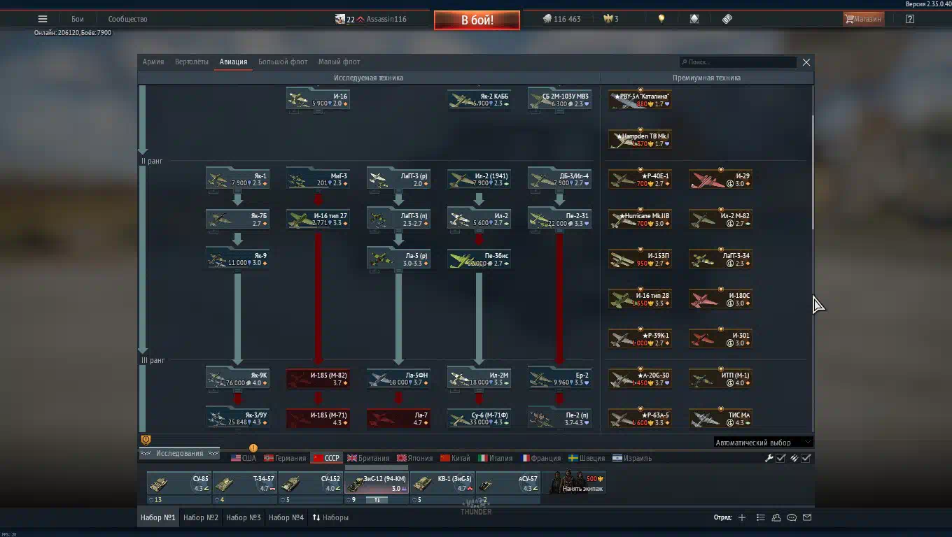Switch to the Вертолеты tab

coord(192,62)
